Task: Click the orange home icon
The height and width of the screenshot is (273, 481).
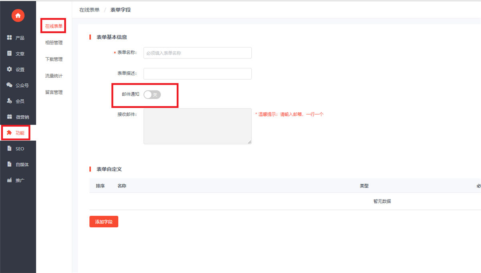Action: click(x=18, y=16)
